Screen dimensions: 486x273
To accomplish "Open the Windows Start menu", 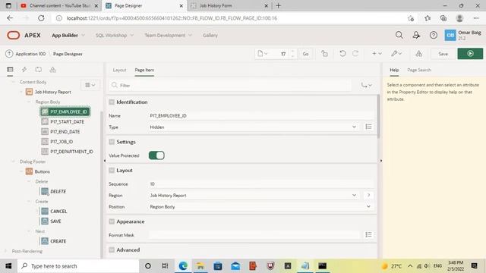I will [x=8, y=266].
